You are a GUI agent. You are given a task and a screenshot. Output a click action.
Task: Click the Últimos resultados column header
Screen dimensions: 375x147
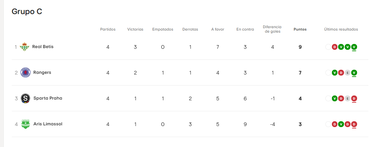pos(341,29)
